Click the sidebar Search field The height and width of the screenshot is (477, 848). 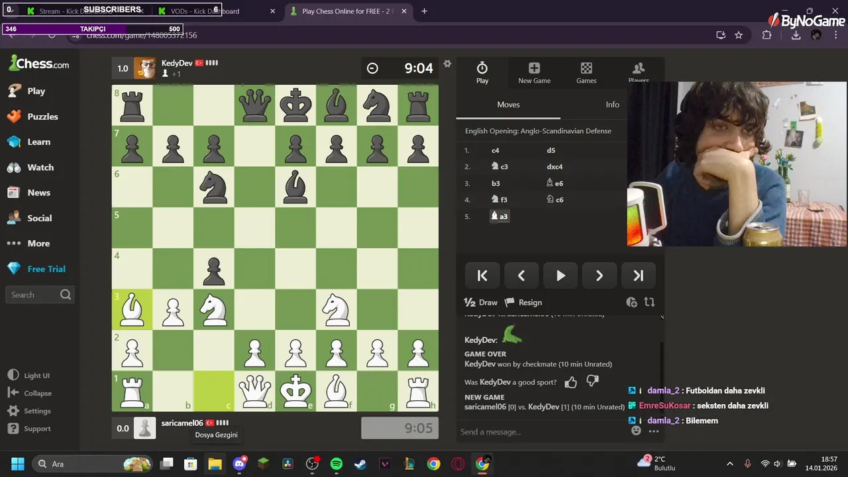click(x=40, y=295)
